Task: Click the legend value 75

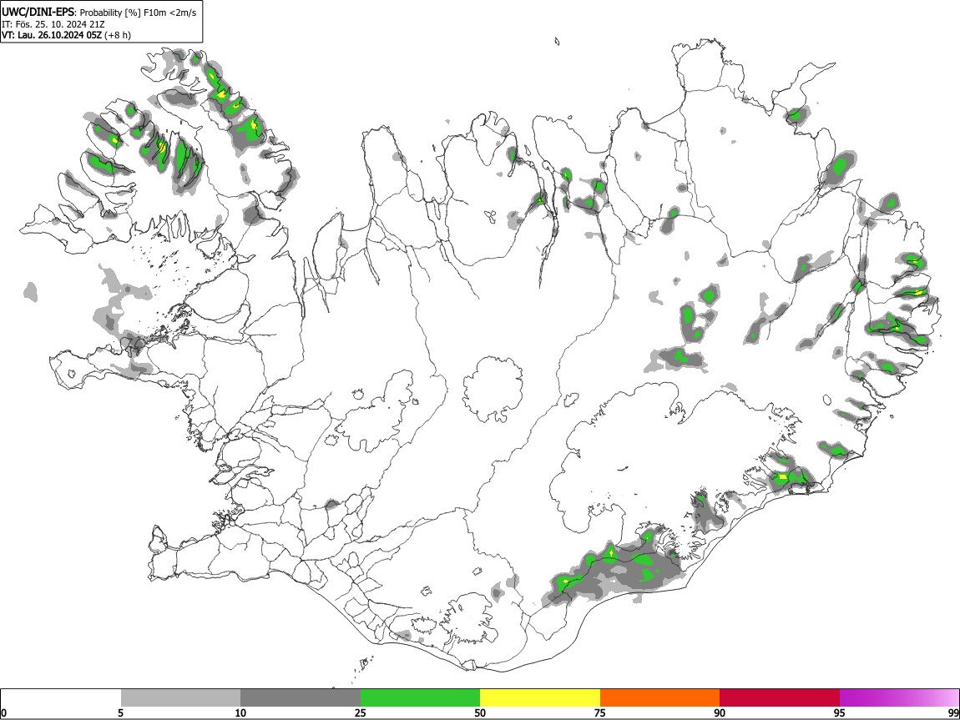Action: pos(600,712)
